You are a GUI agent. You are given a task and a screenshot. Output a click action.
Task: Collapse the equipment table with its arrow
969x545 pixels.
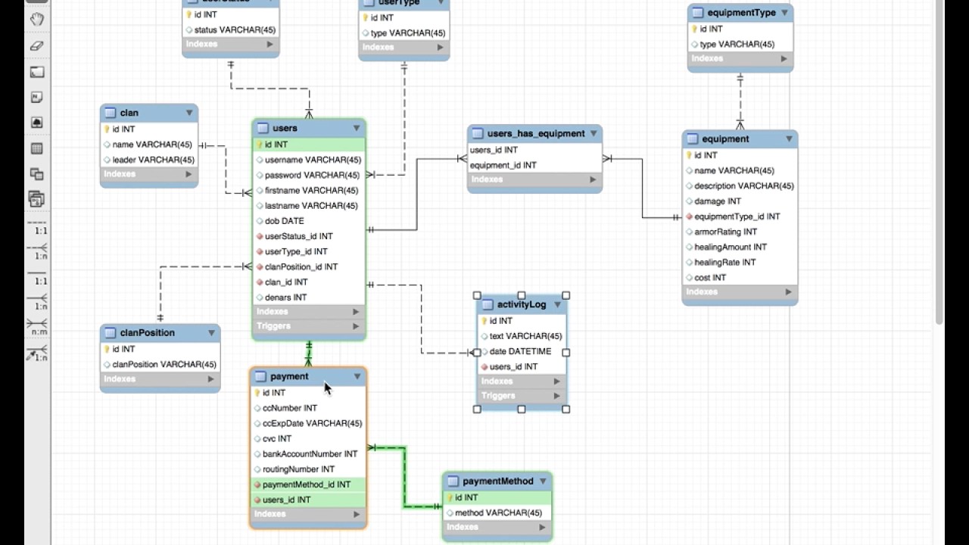789,139
